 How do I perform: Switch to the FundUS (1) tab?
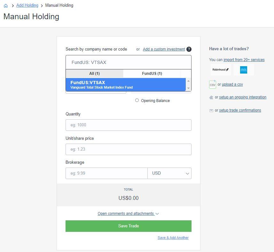[152, 74]
